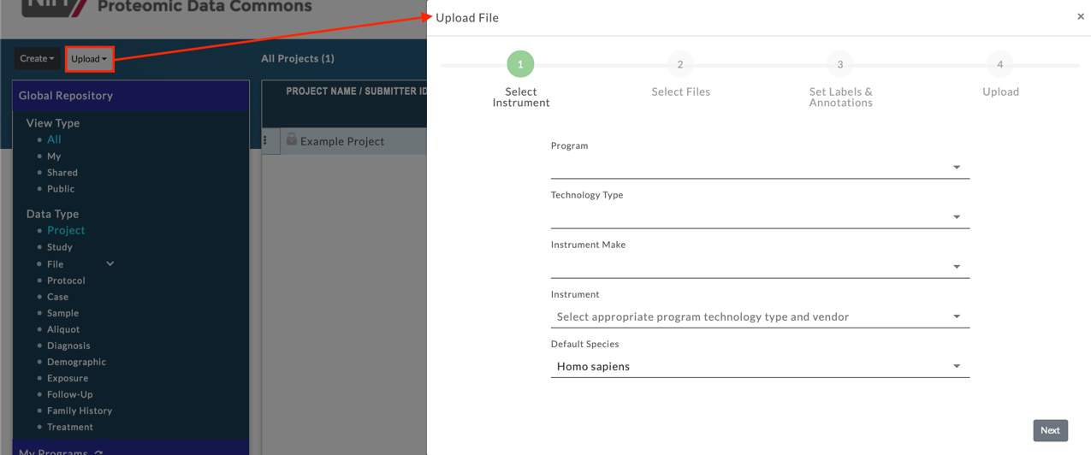The width and height of the screenshot is (1091, 455).
Task: Expand the File data type chevron
Action: [110, 264]
